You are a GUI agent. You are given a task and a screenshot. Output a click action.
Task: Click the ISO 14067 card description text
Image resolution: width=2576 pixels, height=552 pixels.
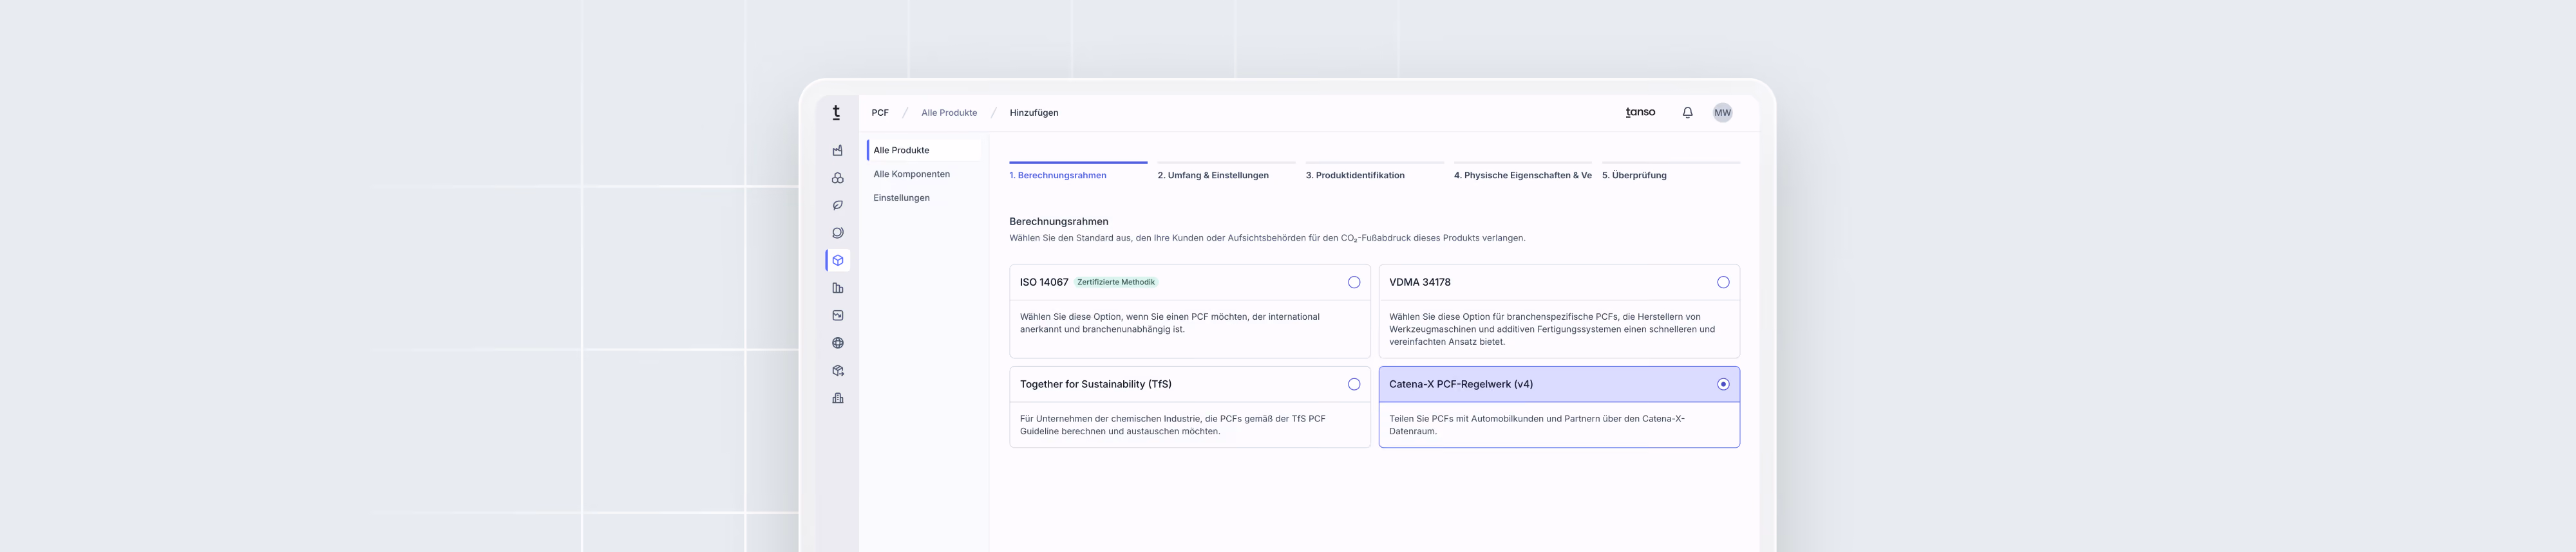pyautogui.click(x=1170, y=324)
